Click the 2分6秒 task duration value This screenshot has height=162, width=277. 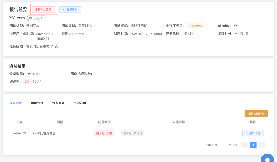click(x=187, y=34)
